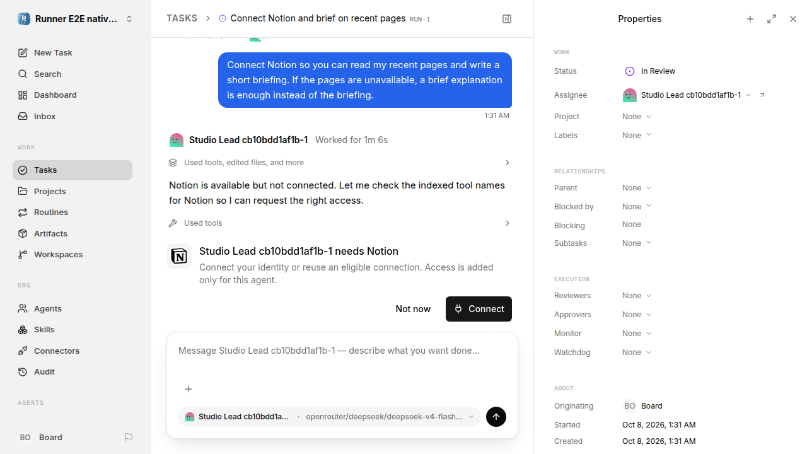Open the Subtasks dropdown
This screenshot has height=454, width=807.
(x=637, y=243)
